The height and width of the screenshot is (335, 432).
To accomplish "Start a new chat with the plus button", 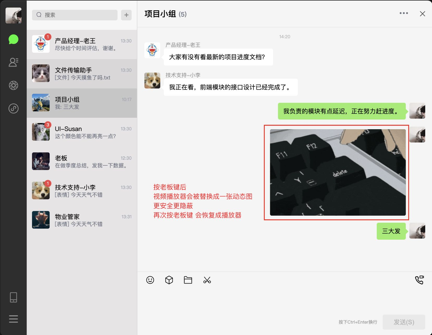I will pyautogui.click(x=126, y=15).
